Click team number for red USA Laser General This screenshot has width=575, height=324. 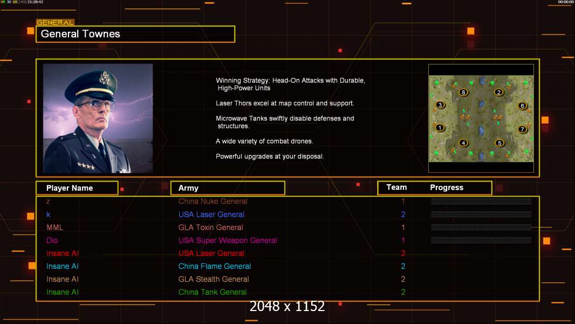click(x=403, y=253)
